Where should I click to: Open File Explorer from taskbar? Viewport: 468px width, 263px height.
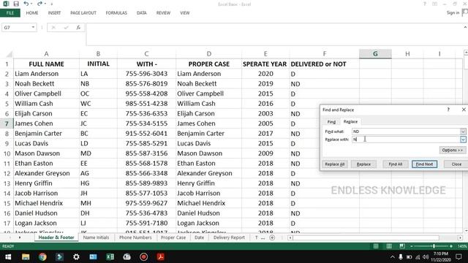click(26, 256)
